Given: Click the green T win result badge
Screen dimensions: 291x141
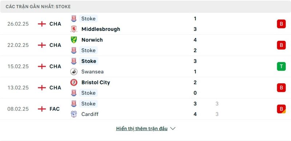Looking at the screenshot, I should 281,67.
